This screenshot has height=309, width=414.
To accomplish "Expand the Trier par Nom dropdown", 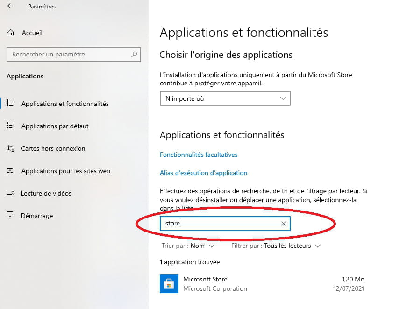I will [188, 246].
